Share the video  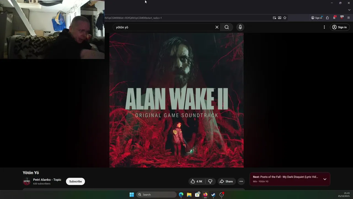(226, 181)
